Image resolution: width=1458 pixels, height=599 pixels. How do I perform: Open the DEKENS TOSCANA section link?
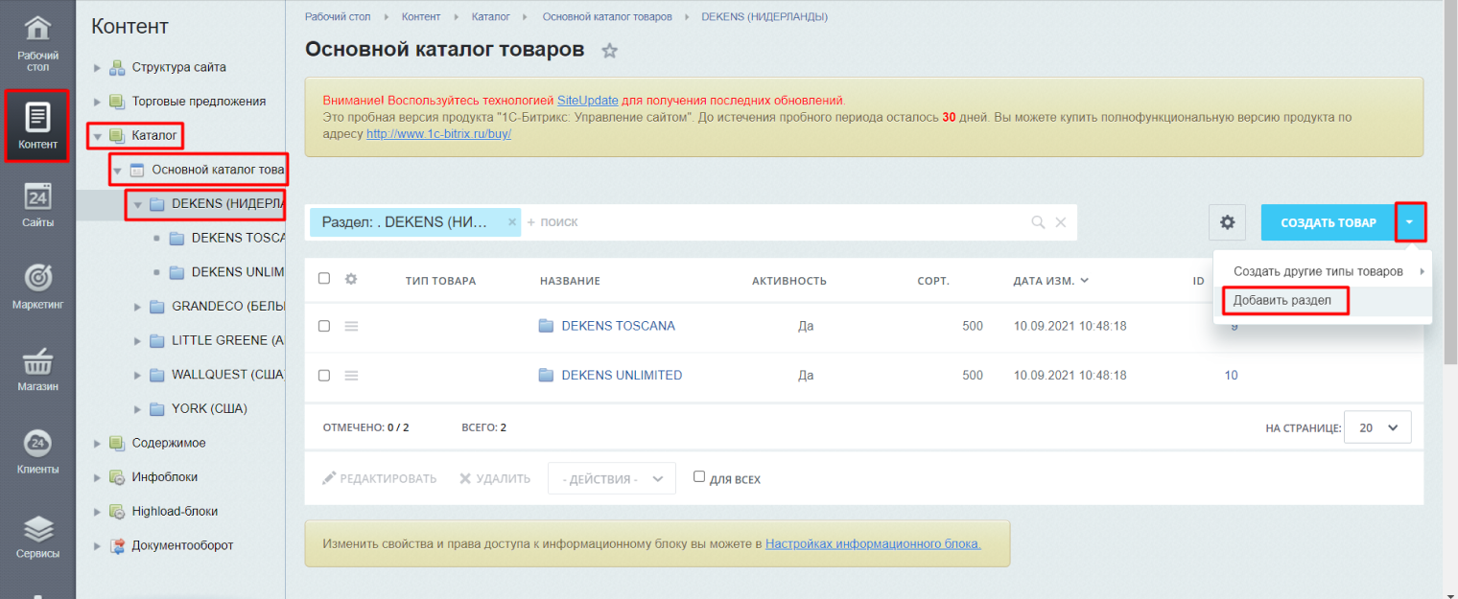pos(619,326)
